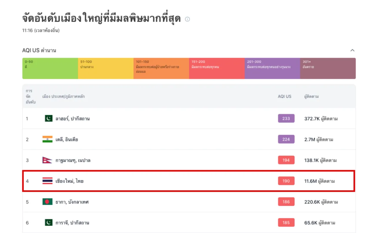Click the green 0-50 legend swatch
The image size is (370, 233).
click(x=50, y=68)
